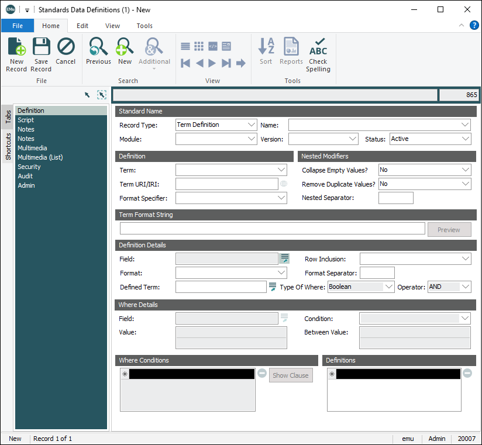Expand the Operator dropdown

coord(465,287)
